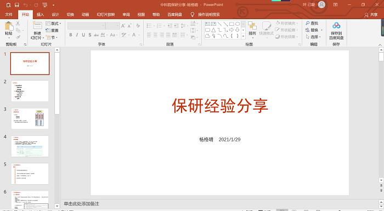Toggle Italic formatting button
Screen dimensions: 384x211
77,35
